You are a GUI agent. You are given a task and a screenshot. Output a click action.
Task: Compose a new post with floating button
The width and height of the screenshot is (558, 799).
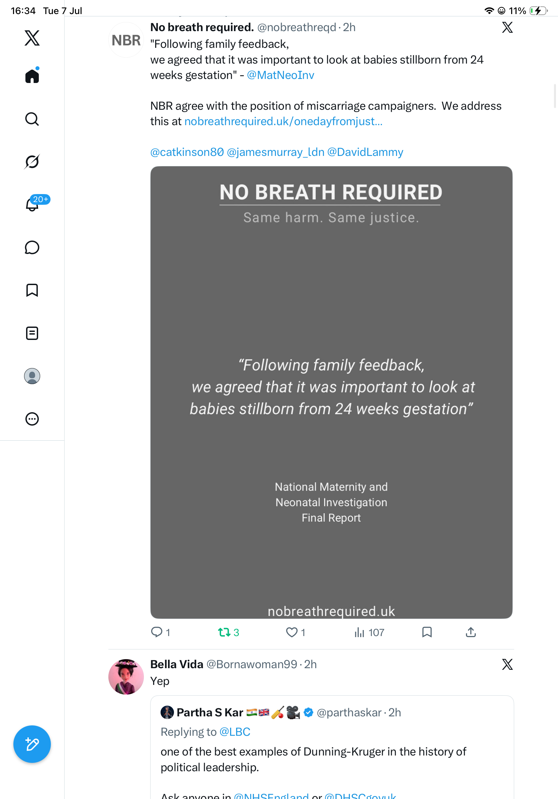point(32,744)
